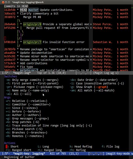Toggle First parent switch
This screenshot has width=133, height=159.
click(x=32, y=83)
